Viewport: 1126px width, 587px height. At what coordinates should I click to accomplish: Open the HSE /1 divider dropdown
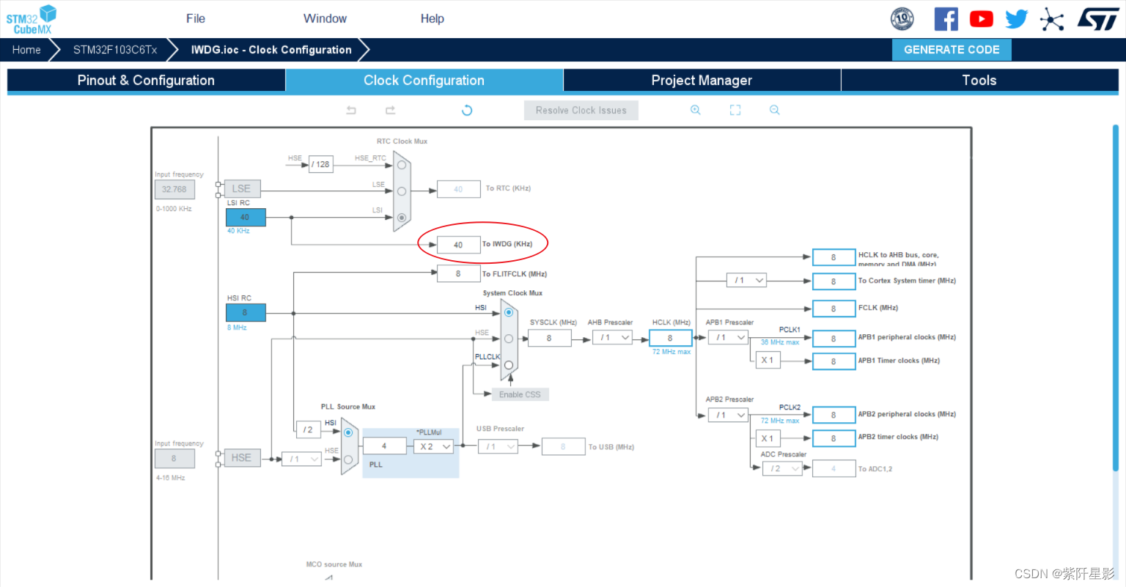click(x=302, y=459)
